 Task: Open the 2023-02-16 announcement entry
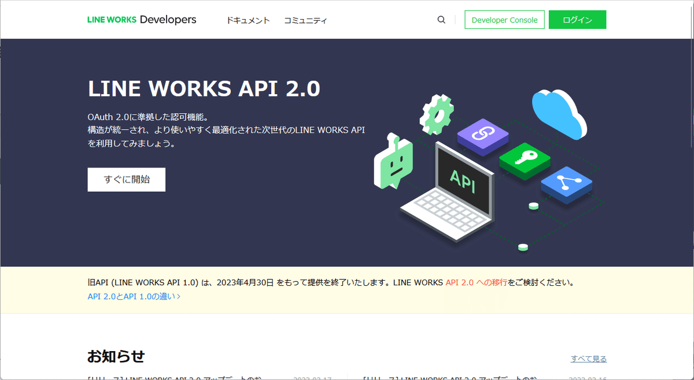(x=451, y=377)
